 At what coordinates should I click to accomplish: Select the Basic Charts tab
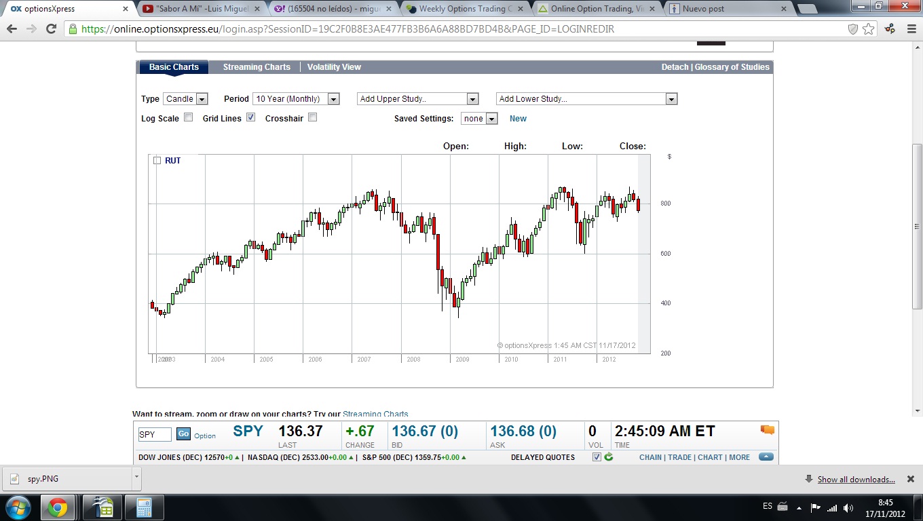click(174, 67)
